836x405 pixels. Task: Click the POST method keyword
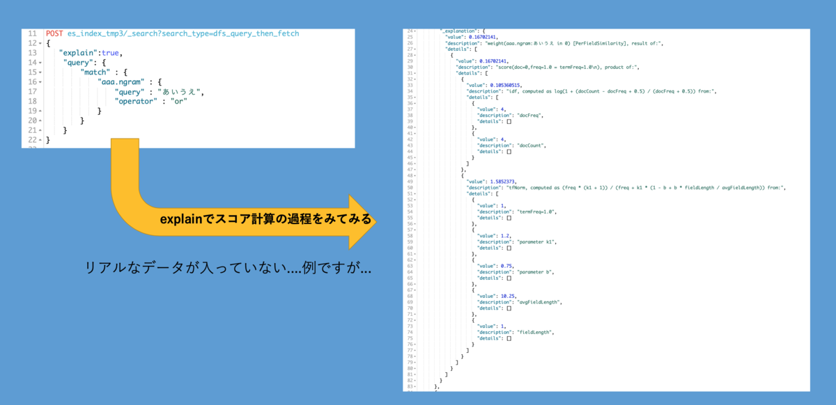54,33
